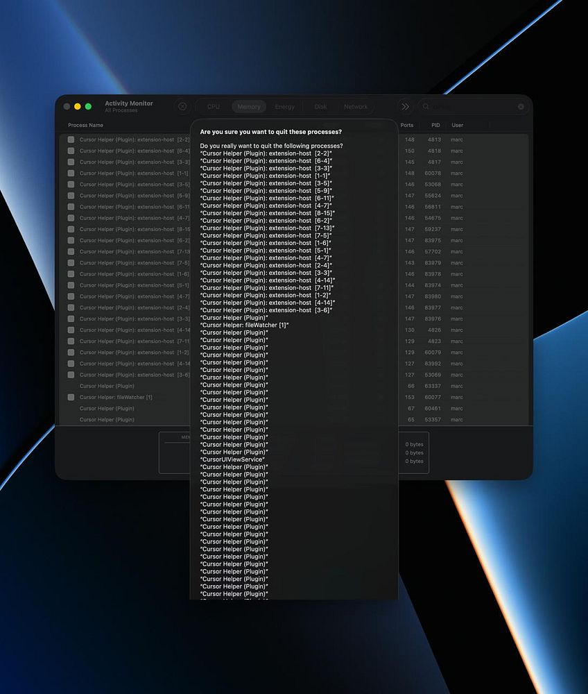Click dialog line extension-host [6-11]

266,198
